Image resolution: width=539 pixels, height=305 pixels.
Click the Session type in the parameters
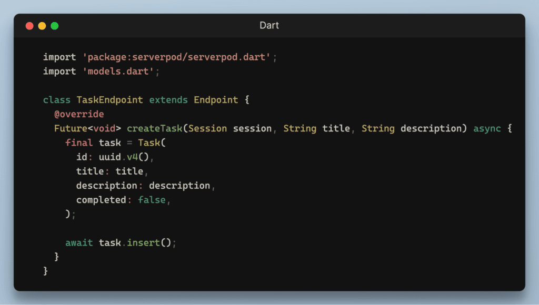click(207, 128)
